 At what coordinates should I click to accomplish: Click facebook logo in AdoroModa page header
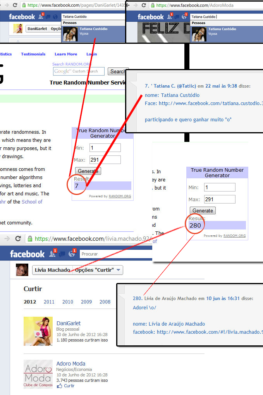click(151, 17)
